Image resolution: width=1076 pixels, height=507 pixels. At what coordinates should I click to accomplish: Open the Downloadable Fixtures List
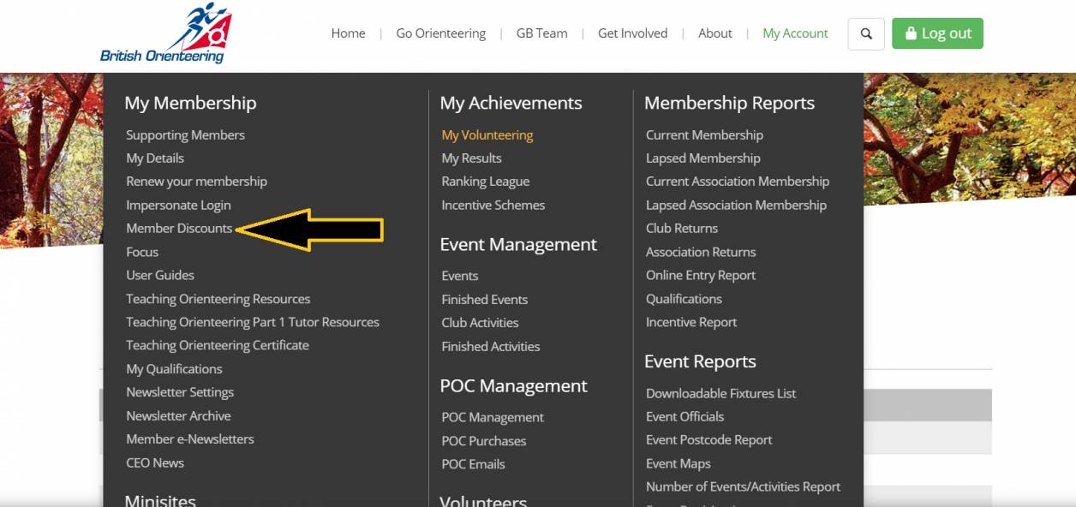coord(720,394)
